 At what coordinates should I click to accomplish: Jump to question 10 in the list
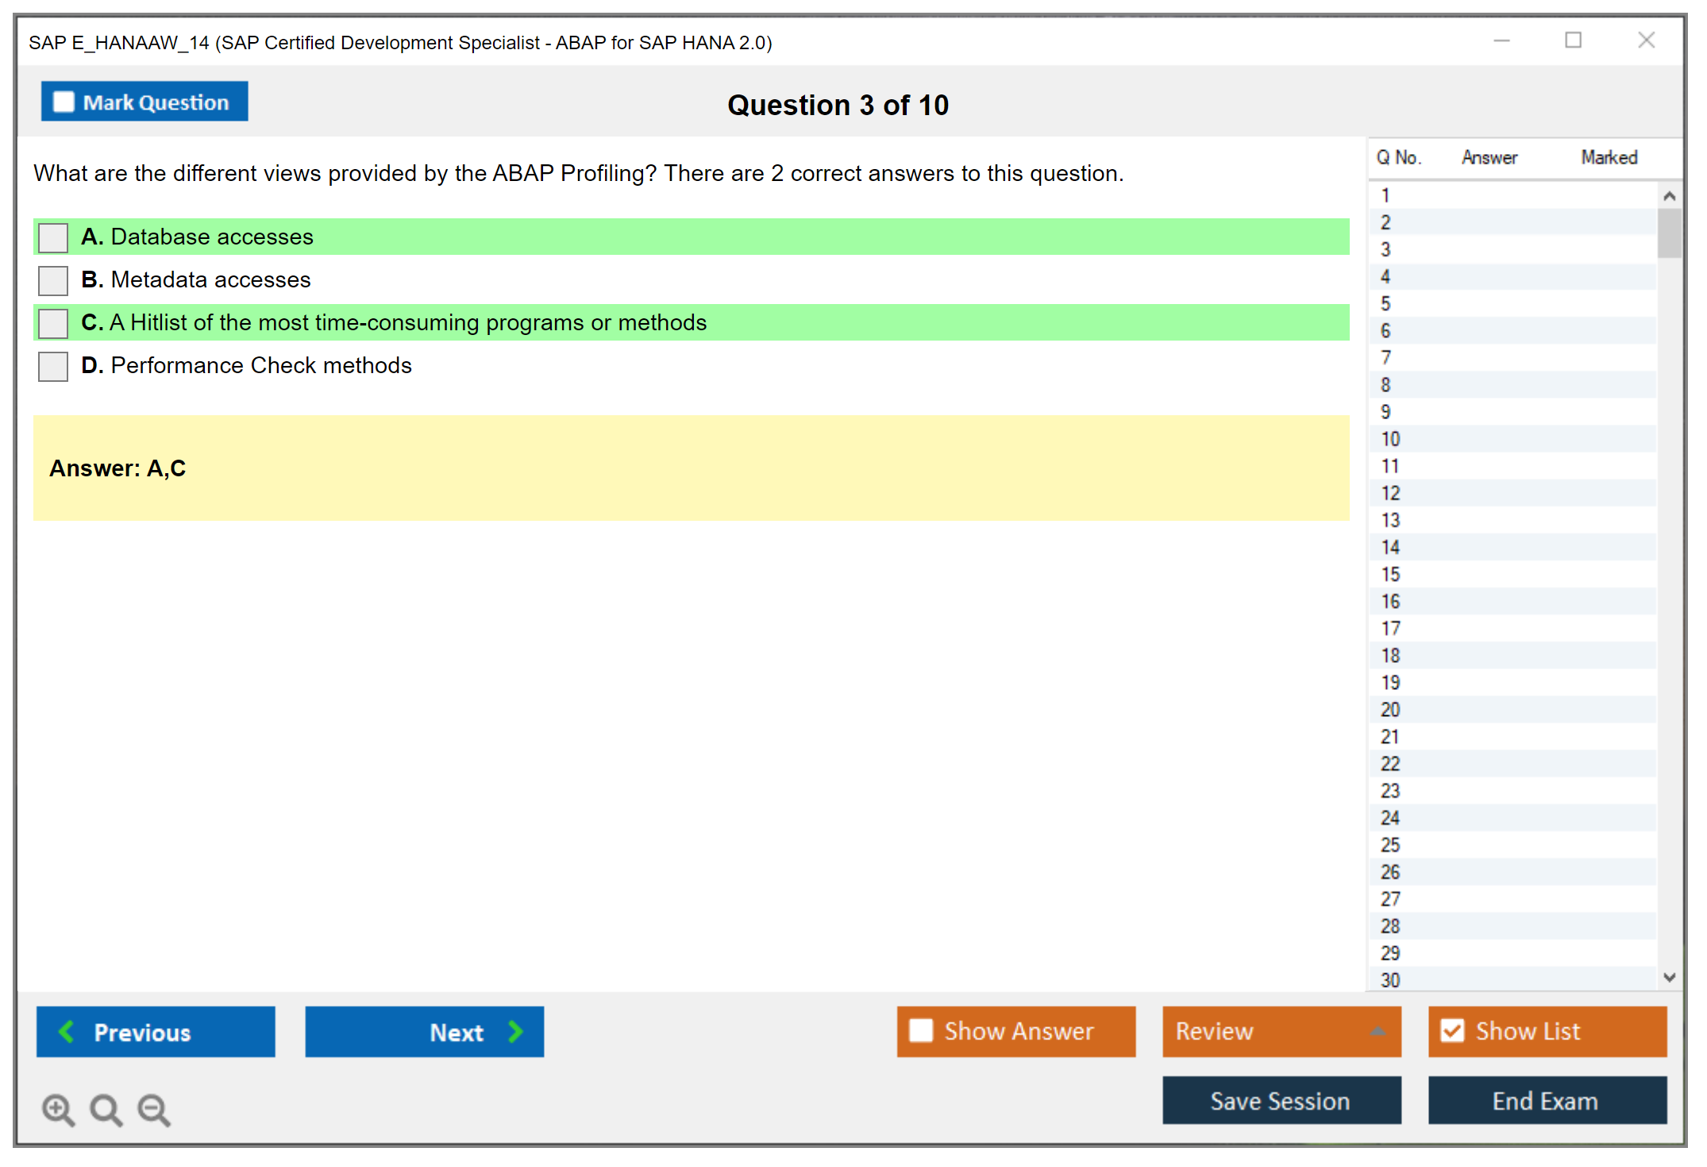[1390, 439]
